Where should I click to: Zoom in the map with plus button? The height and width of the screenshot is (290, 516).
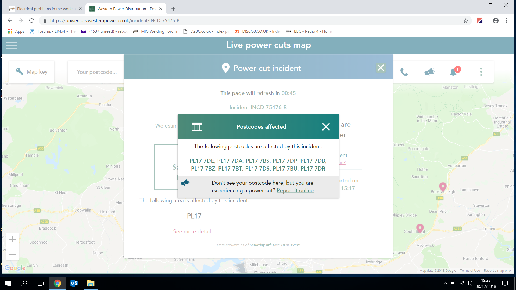tap(12, 240)
